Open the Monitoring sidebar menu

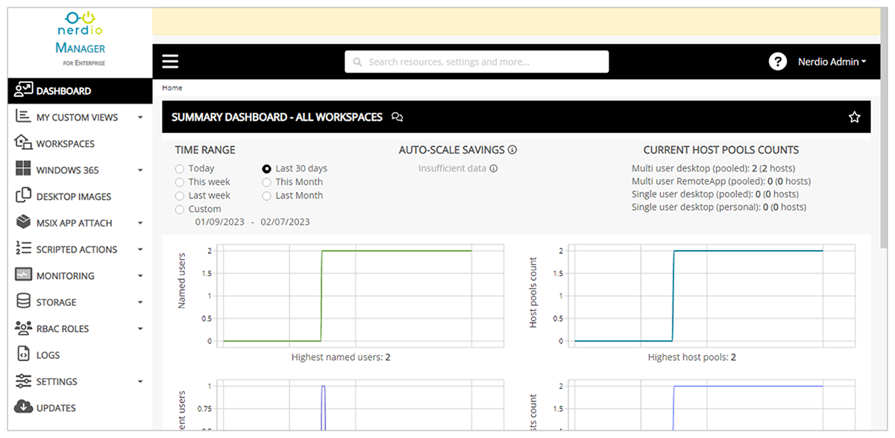point(80,275)
